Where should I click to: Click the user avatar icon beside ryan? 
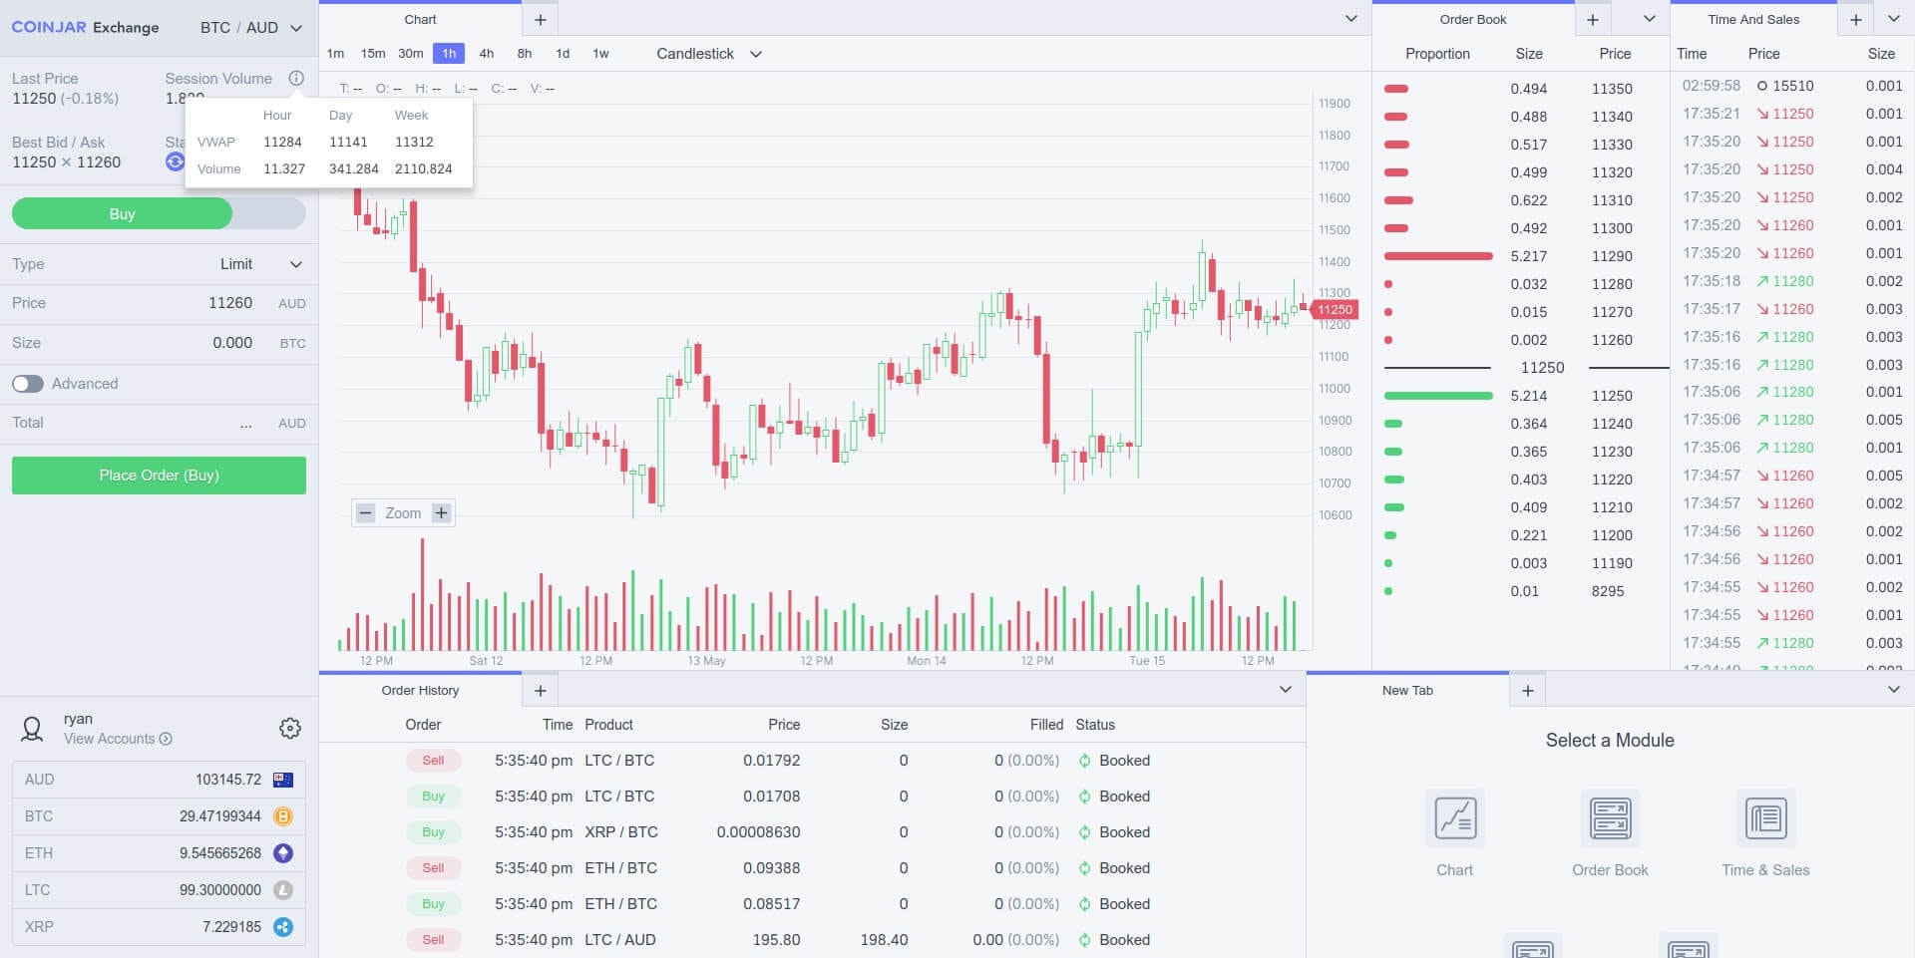[32, 729]
